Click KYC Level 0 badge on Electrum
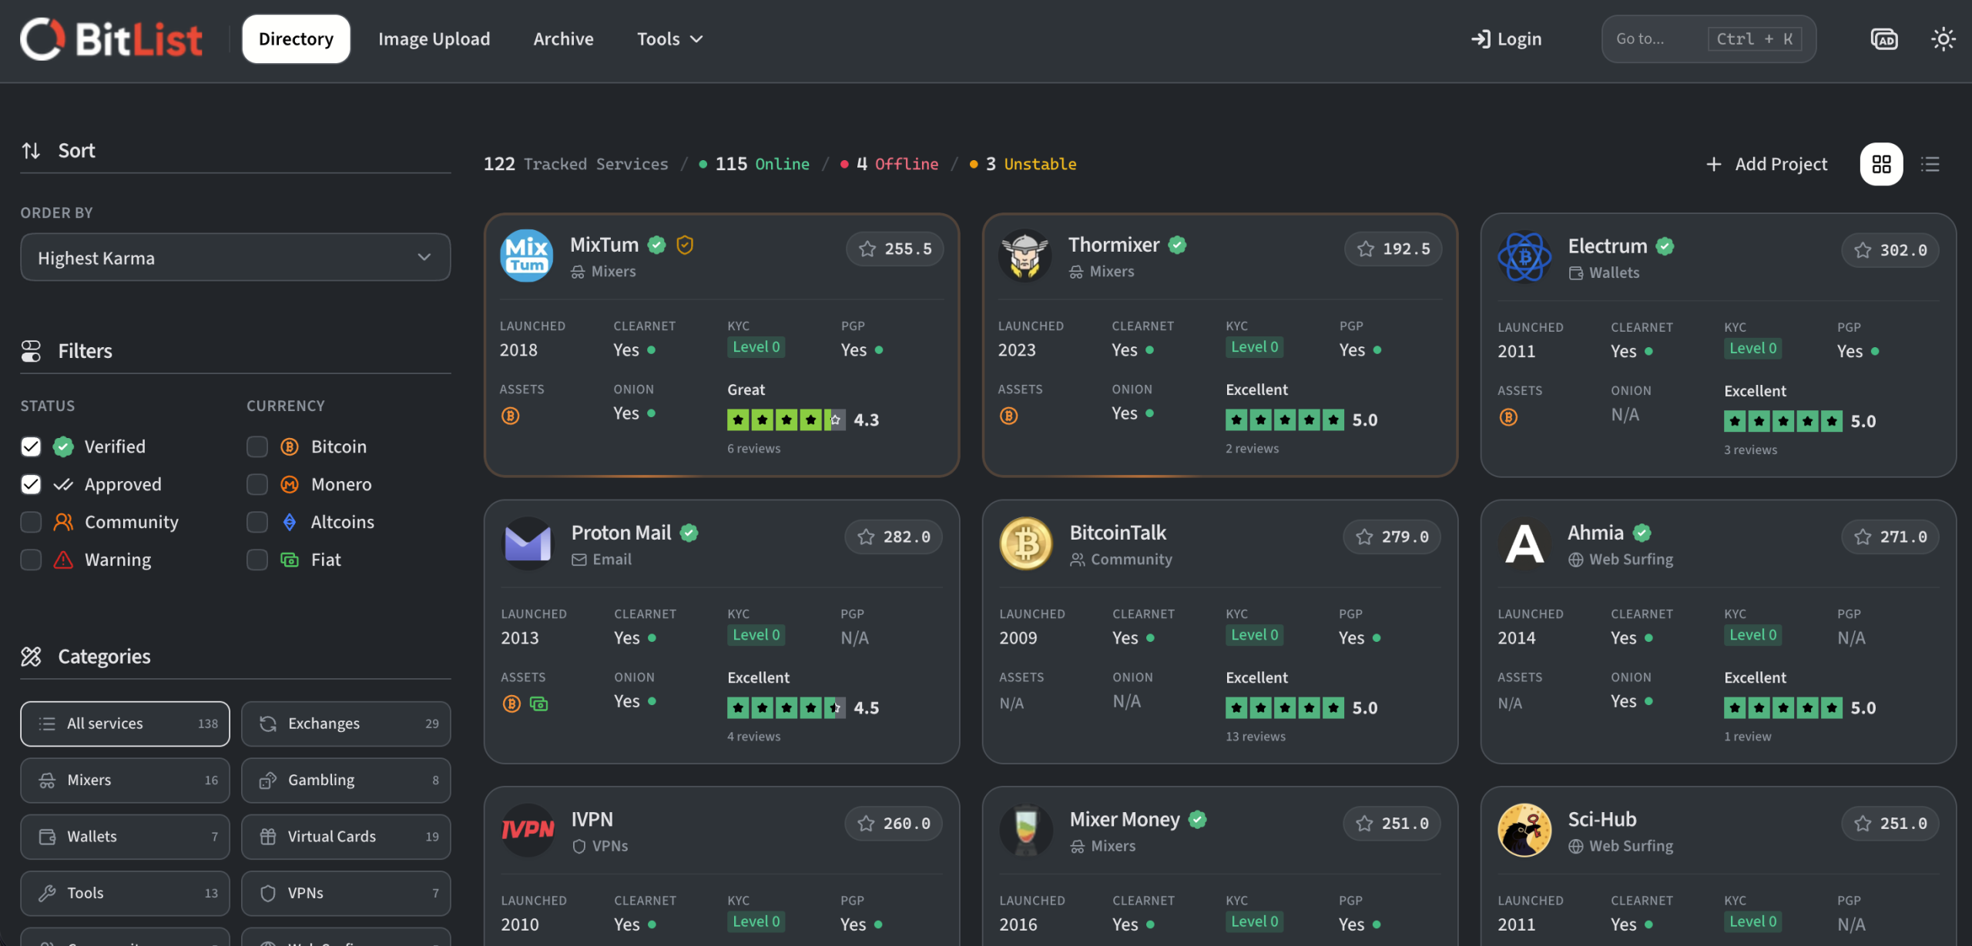1972x946 pixels. [x=1752, y=348]
